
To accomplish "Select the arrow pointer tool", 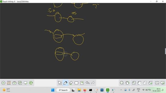I will (60, 83).
